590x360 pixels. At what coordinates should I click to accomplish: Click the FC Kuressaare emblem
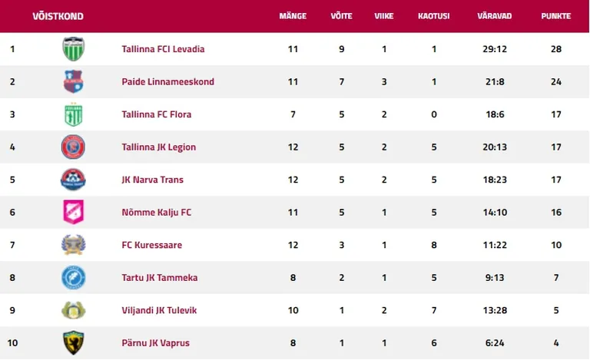click(74, 245)
